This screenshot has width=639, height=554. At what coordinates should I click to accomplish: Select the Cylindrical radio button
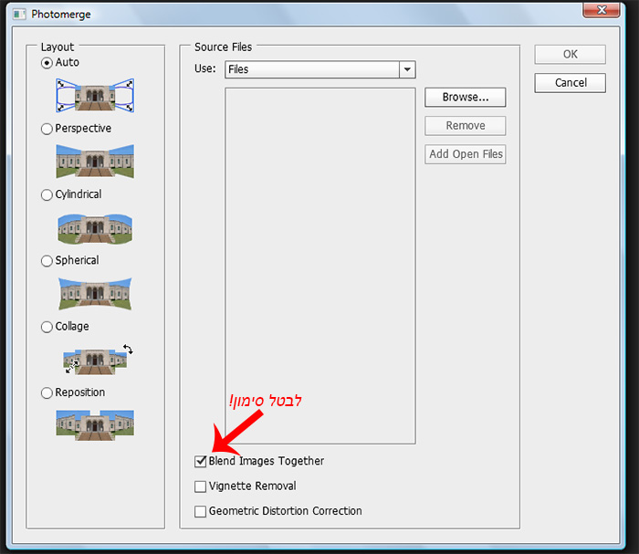(x=47, y=195)
